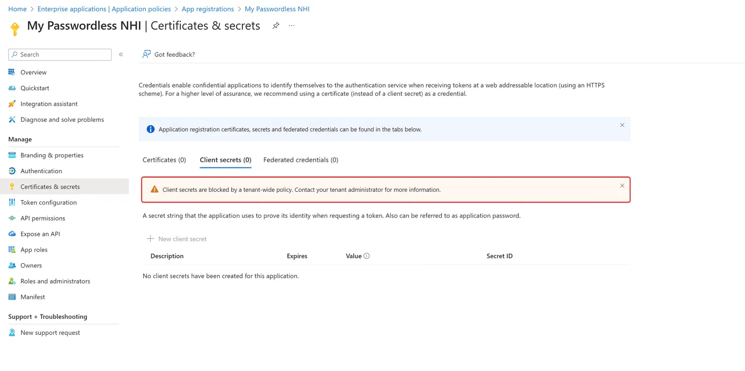Close the client secrets blocked warning
This screenshot has height=371, width=745.
pyautogui.click(x=622, y=186)
